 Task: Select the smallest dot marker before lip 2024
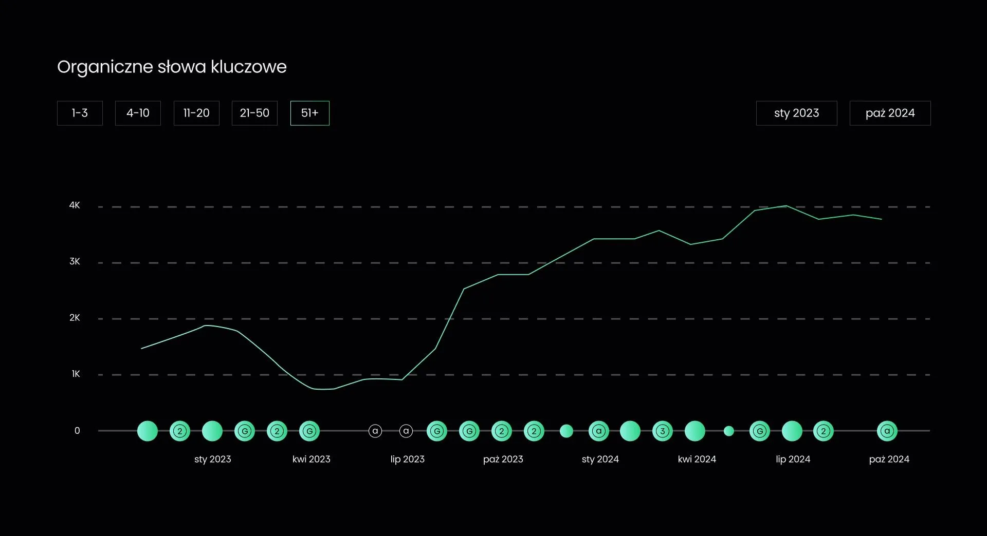tap(728, 431)
